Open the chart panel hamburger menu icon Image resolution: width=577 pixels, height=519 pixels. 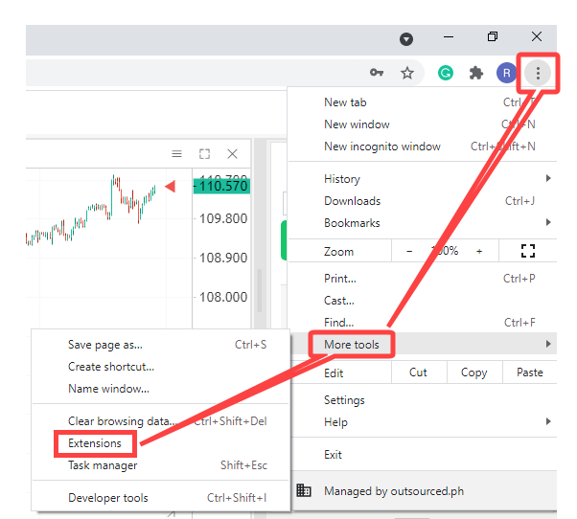(176, 153)
